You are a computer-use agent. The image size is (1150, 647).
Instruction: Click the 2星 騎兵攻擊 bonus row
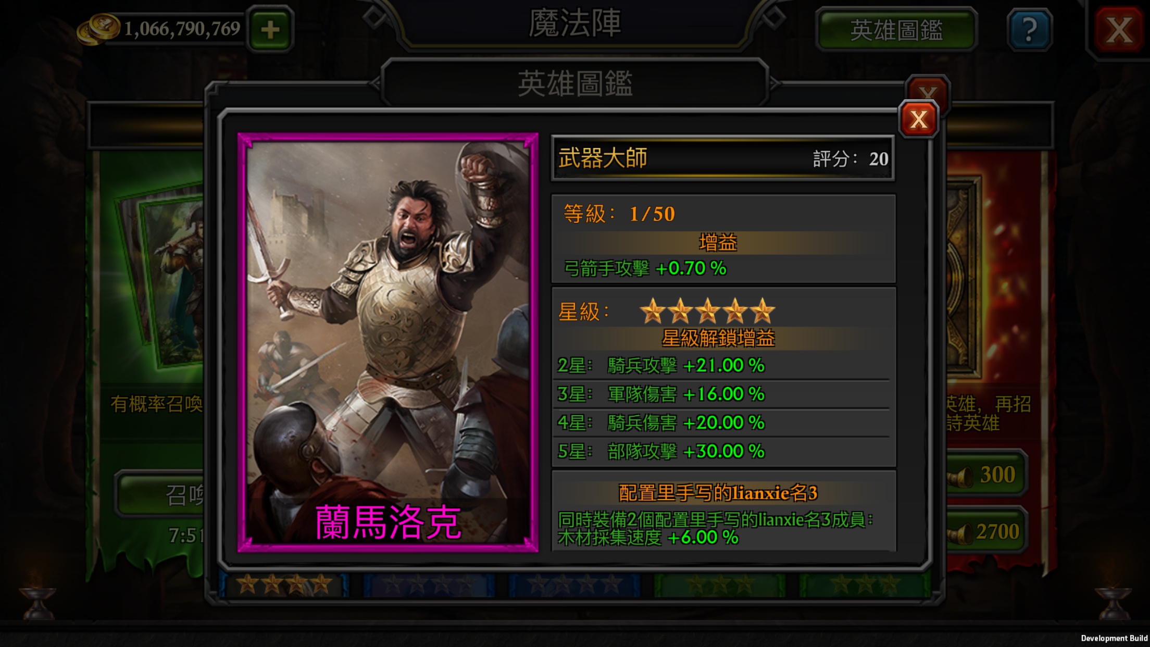723,366
